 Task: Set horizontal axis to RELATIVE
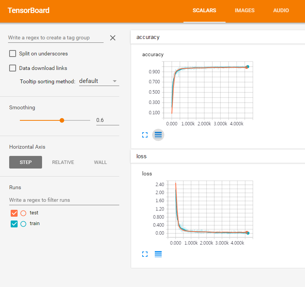63,162
